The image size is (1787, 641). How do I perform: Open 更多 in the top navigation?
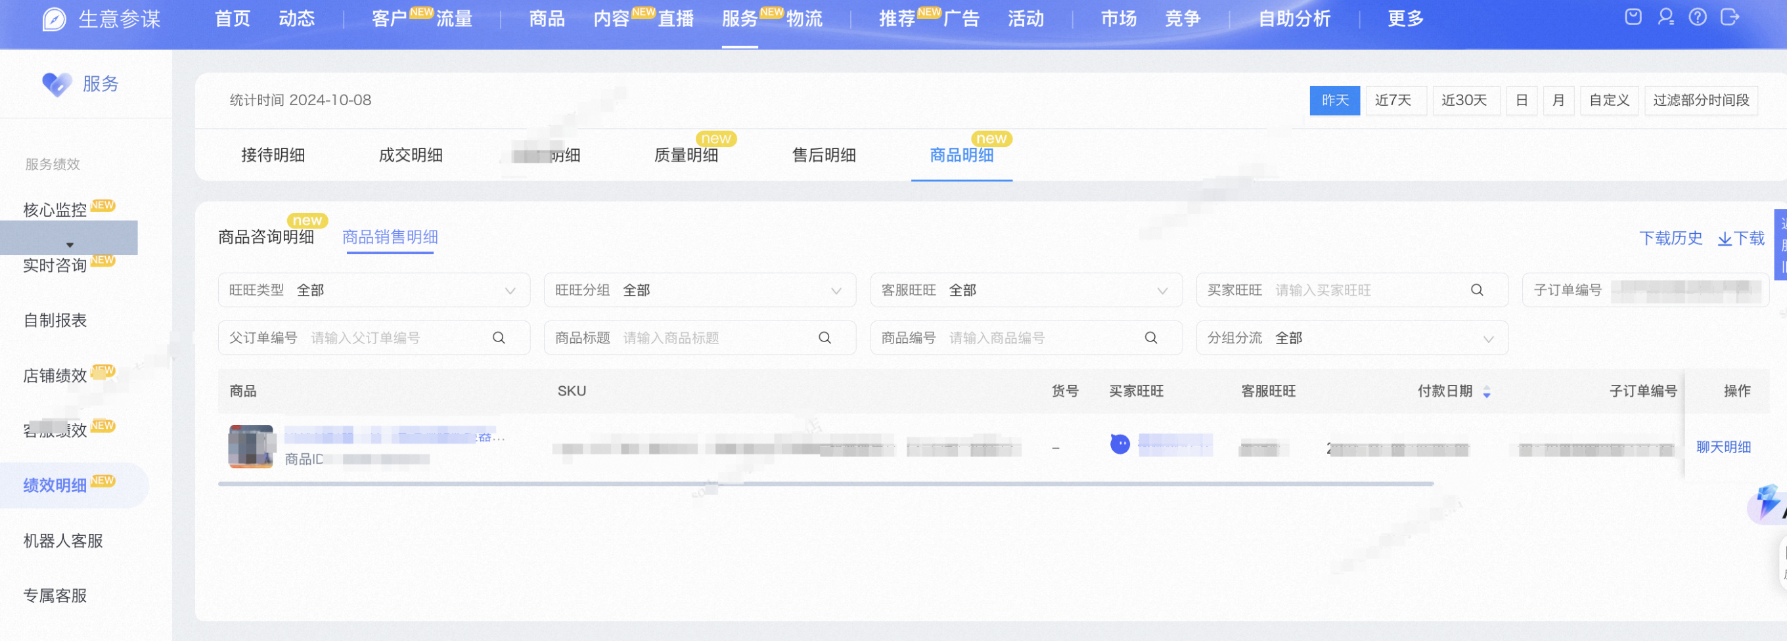[1405, 19]
